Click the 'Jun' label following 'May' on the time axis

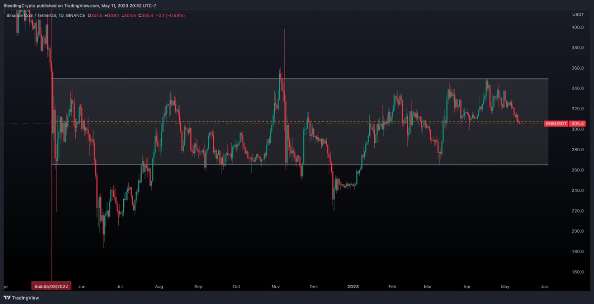pos(544,286)
